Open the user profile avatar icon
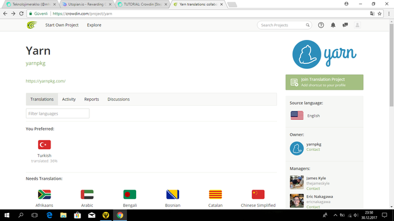The width and height of the screenshot is (394, 221). 357,25
